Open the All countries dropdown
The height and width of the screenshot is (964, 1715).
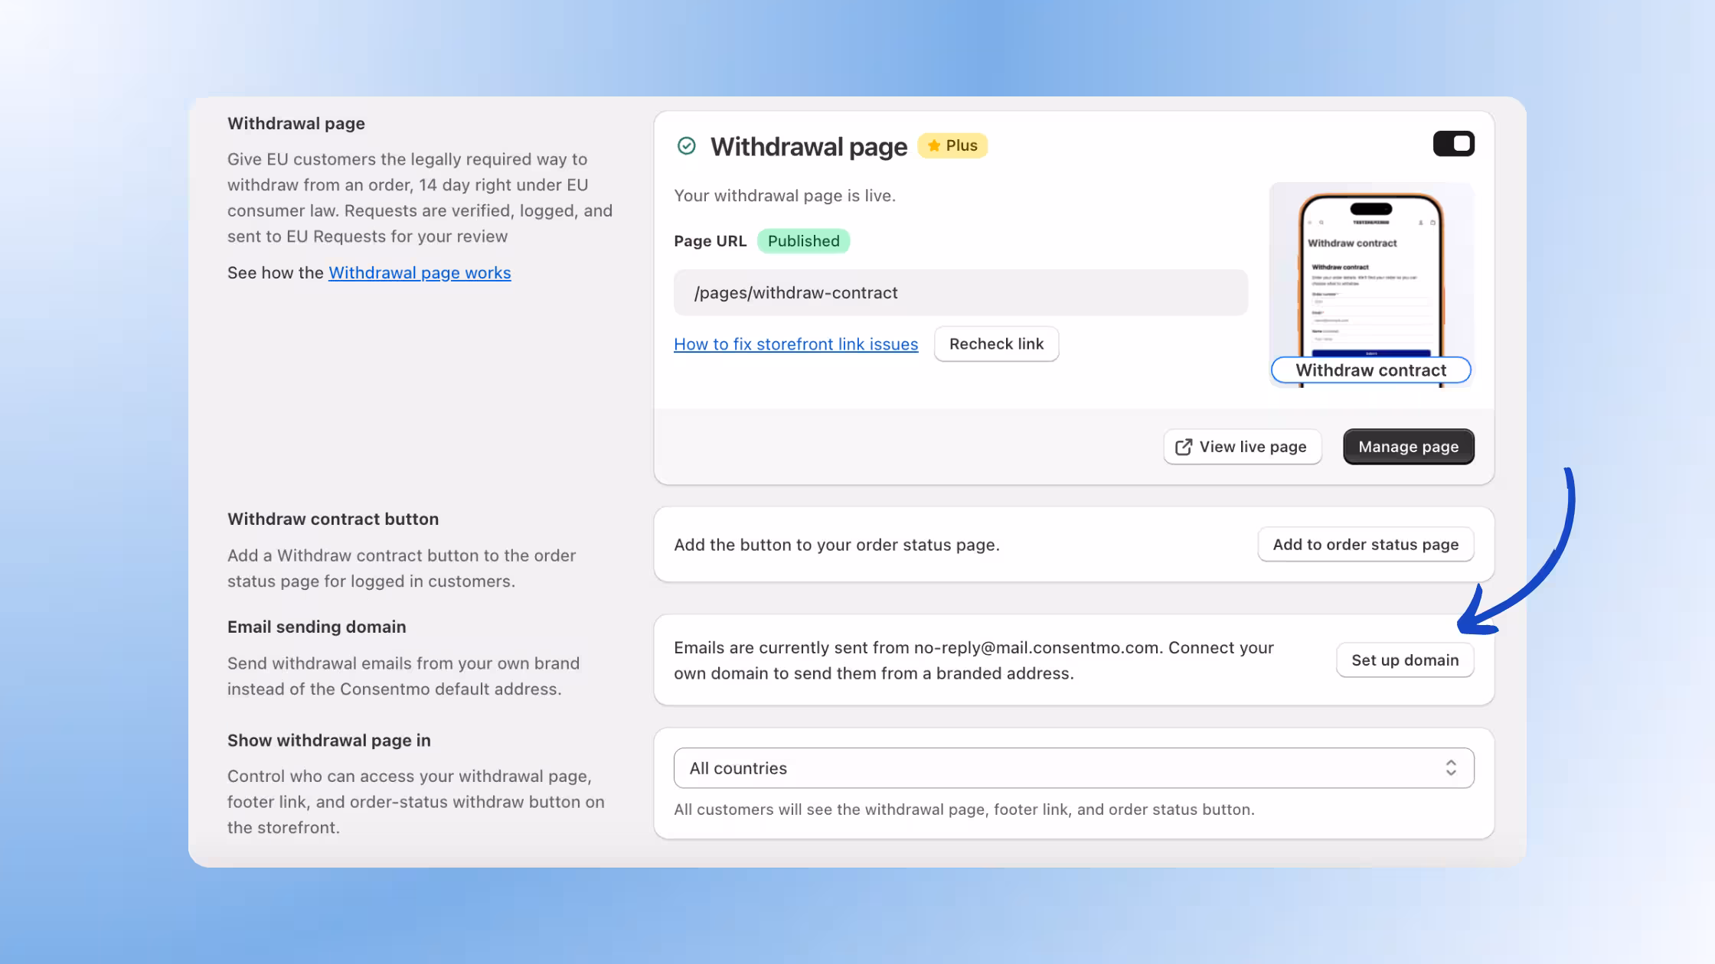coord(1073,768)
